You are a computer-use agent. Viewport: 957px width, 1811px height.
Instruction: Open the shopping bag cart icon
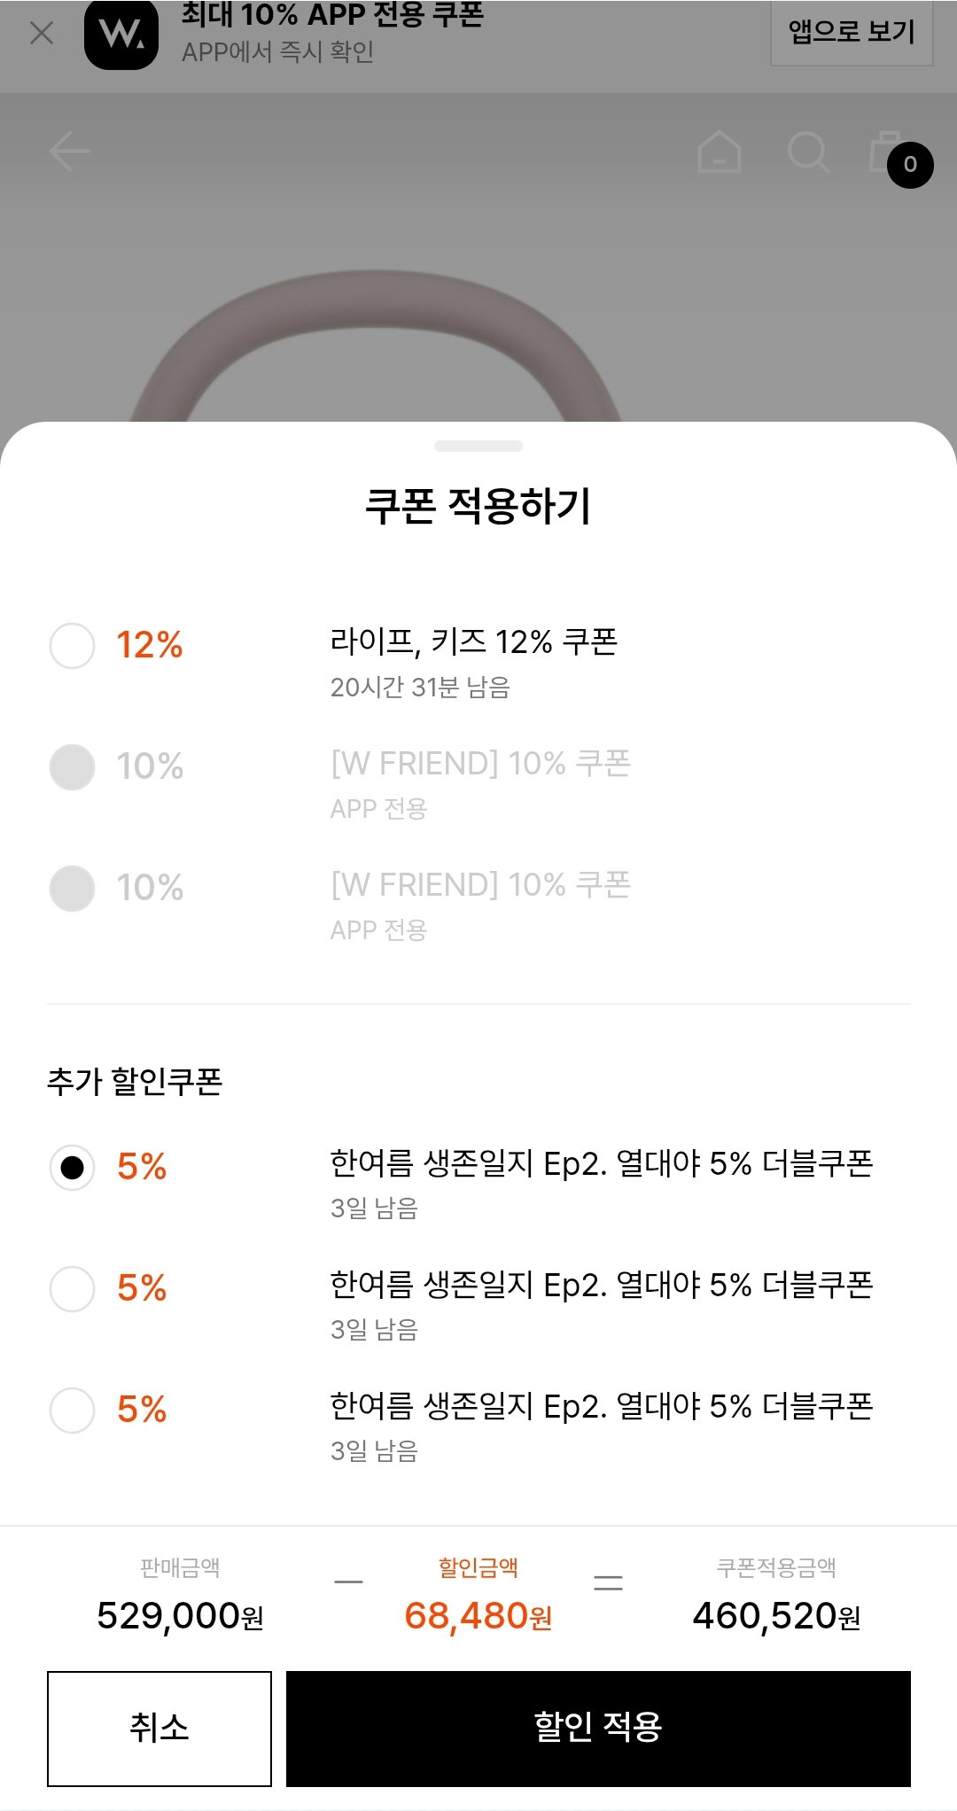[x=886, y=152]
